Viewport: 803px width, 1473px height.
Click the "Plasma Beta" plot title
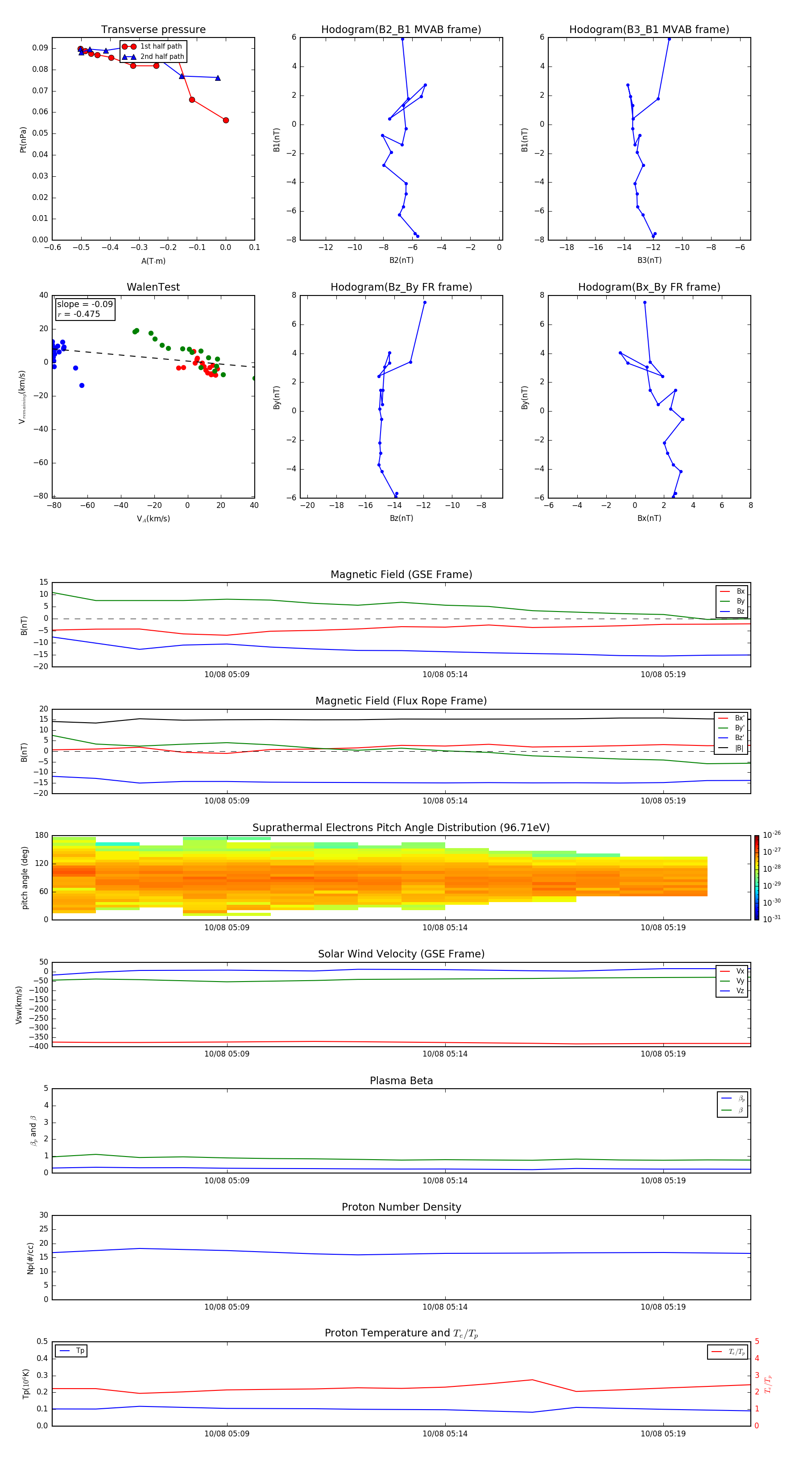401,1081
